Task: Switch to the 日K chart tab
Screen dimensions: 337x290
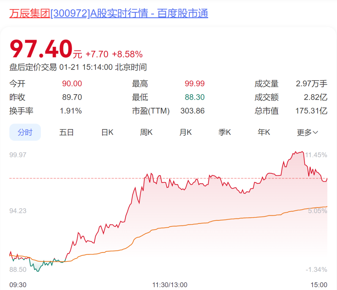Action: [107, 132]
